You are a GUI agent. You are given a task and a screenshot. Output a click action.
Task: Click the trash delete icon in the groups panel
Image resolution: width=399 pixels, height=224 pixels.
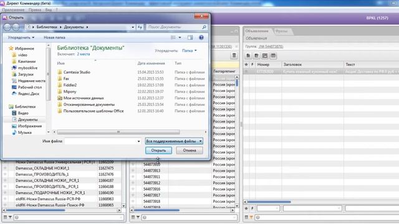pos(234,55)
